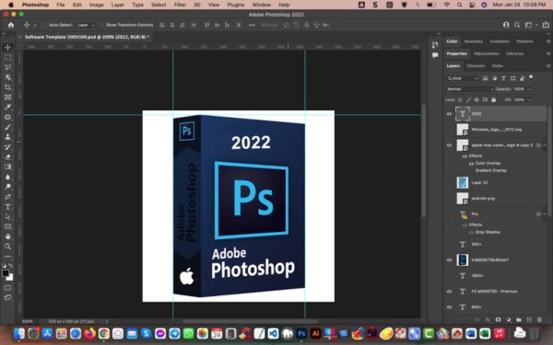Toggle visibility of Color Overlay effect
This screenshot has width=553, height=345.
pos(471,164)
